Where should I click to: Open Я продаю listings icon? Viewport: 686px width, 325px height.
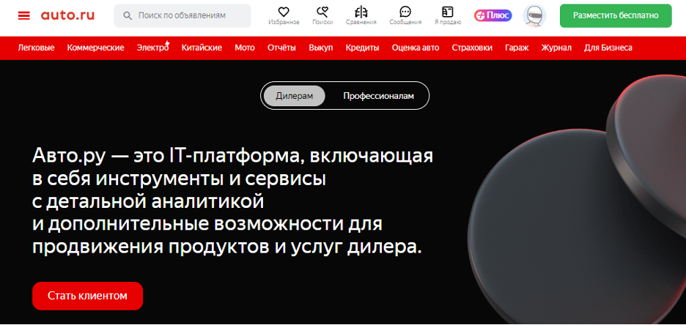tap(448, 15)
